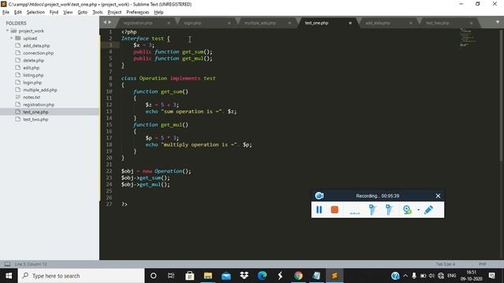
Task: Collapse the project_work folder
Action: (x=7, y=31)
